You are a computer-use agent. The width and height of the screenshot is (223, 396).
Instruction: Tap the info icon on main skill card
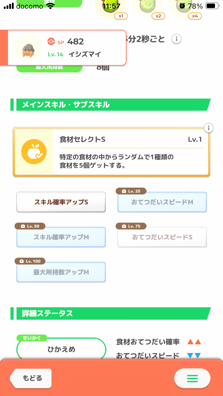pos(209,128)
